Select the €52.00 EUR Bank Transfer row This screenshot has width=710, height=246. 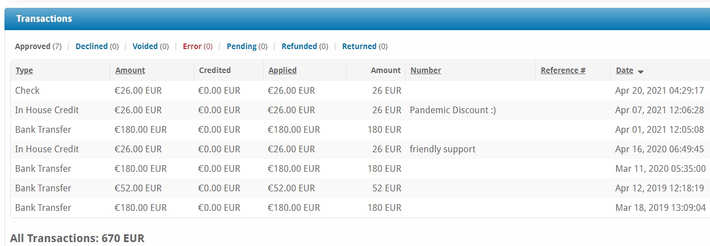(360, 188)
